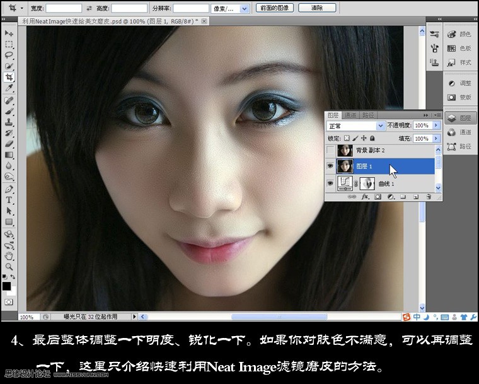Select the Lasso tool
This screenshot has width=479, height=384.
(x=9, y=55)
